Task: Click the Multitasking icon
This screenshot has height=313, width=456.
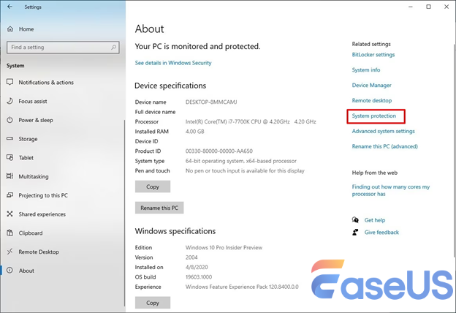Action: [x=10, y=176]
